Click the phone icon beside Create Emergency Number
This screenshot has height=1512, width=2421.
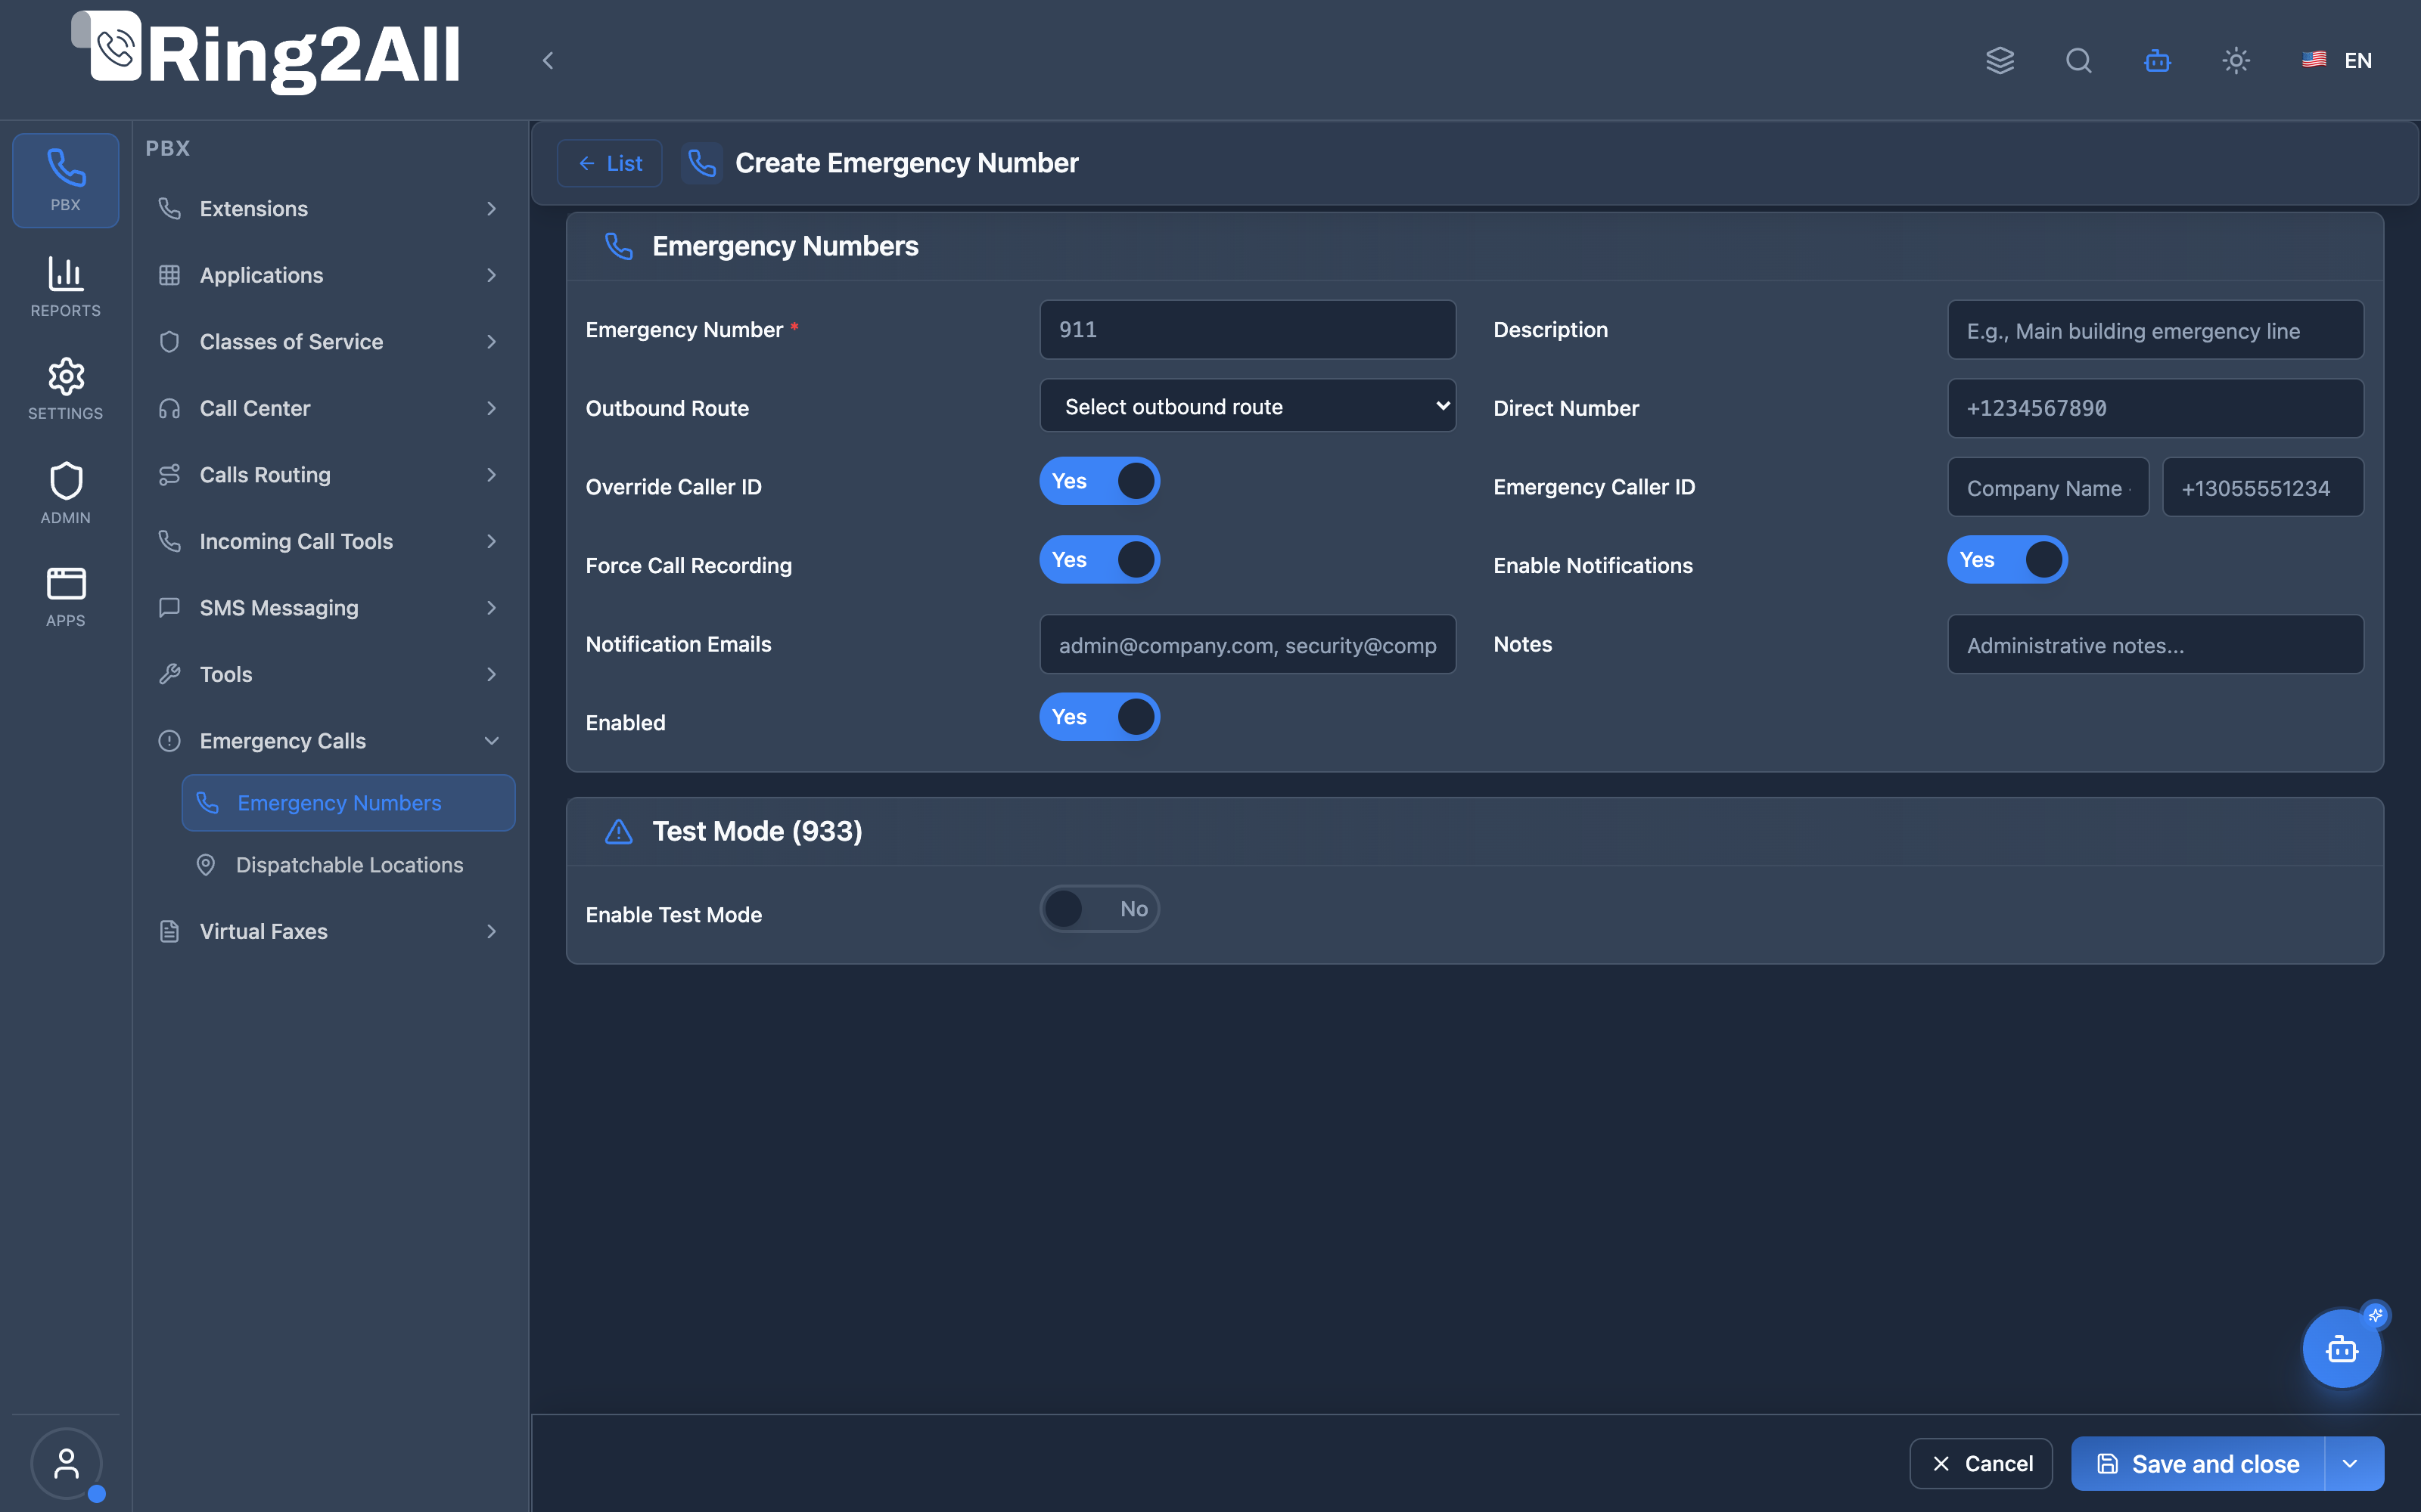tap(702, 163)
